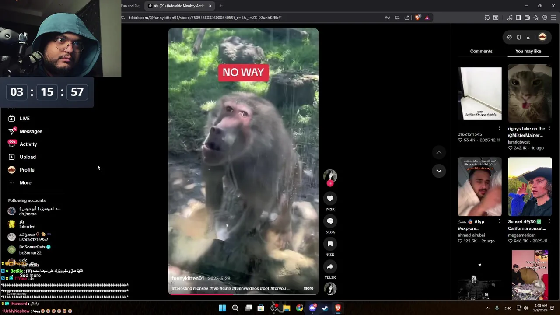
Task: Close the Adorable Monkey Antics tab
Action: (210, 6)
